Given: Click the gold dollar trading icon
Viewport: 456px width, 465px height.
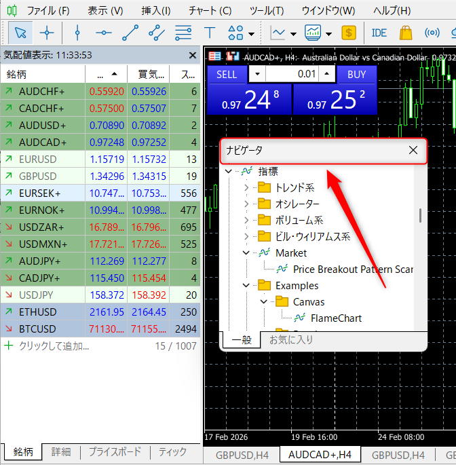Looking at the screenshot, I should point(349,32).
